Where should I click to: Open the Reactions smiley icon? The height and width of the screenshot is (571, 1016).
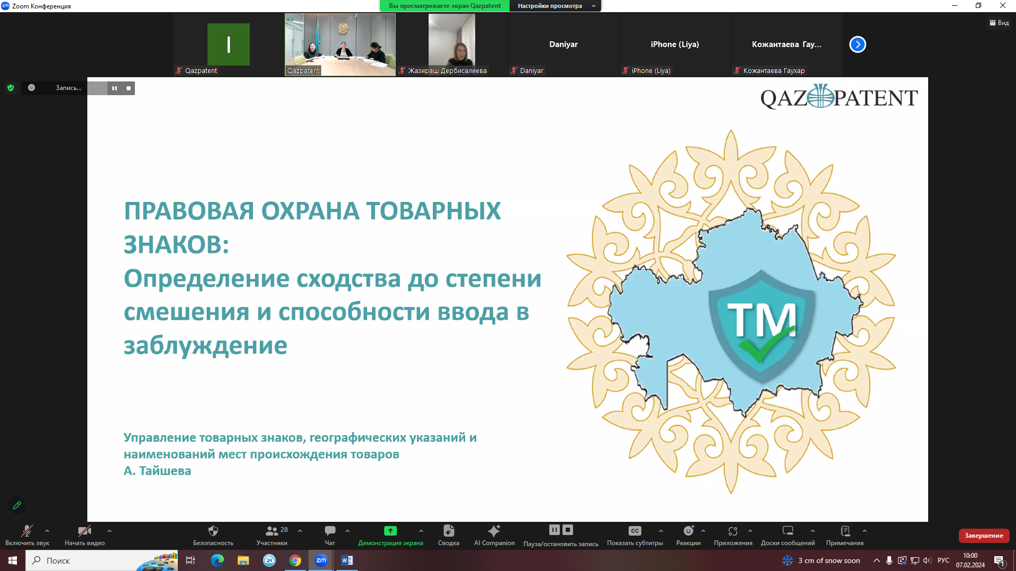click(688, 531)
